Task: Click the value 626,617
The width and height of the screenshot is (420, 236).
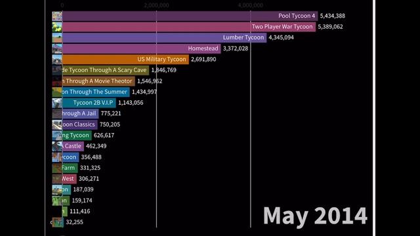Action: [104, 135]
